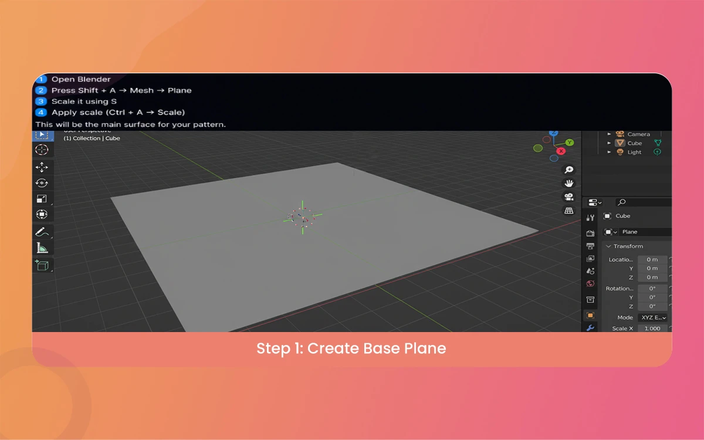Click the Plane mesh name field
The width and height of the screenshot is (704, 440).
tap(642, 232)
